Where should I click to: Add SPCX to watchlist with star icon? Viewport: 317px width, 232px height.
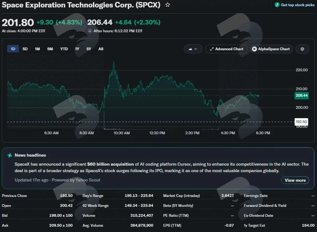coord(168,5)
